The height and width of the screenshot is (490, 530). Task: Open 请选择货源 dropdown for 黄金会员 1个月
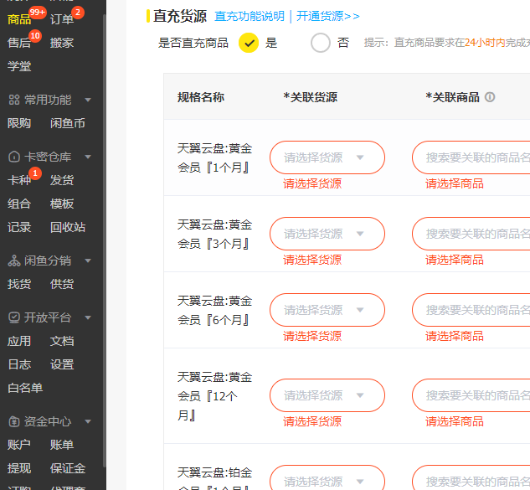pos(327,157)
